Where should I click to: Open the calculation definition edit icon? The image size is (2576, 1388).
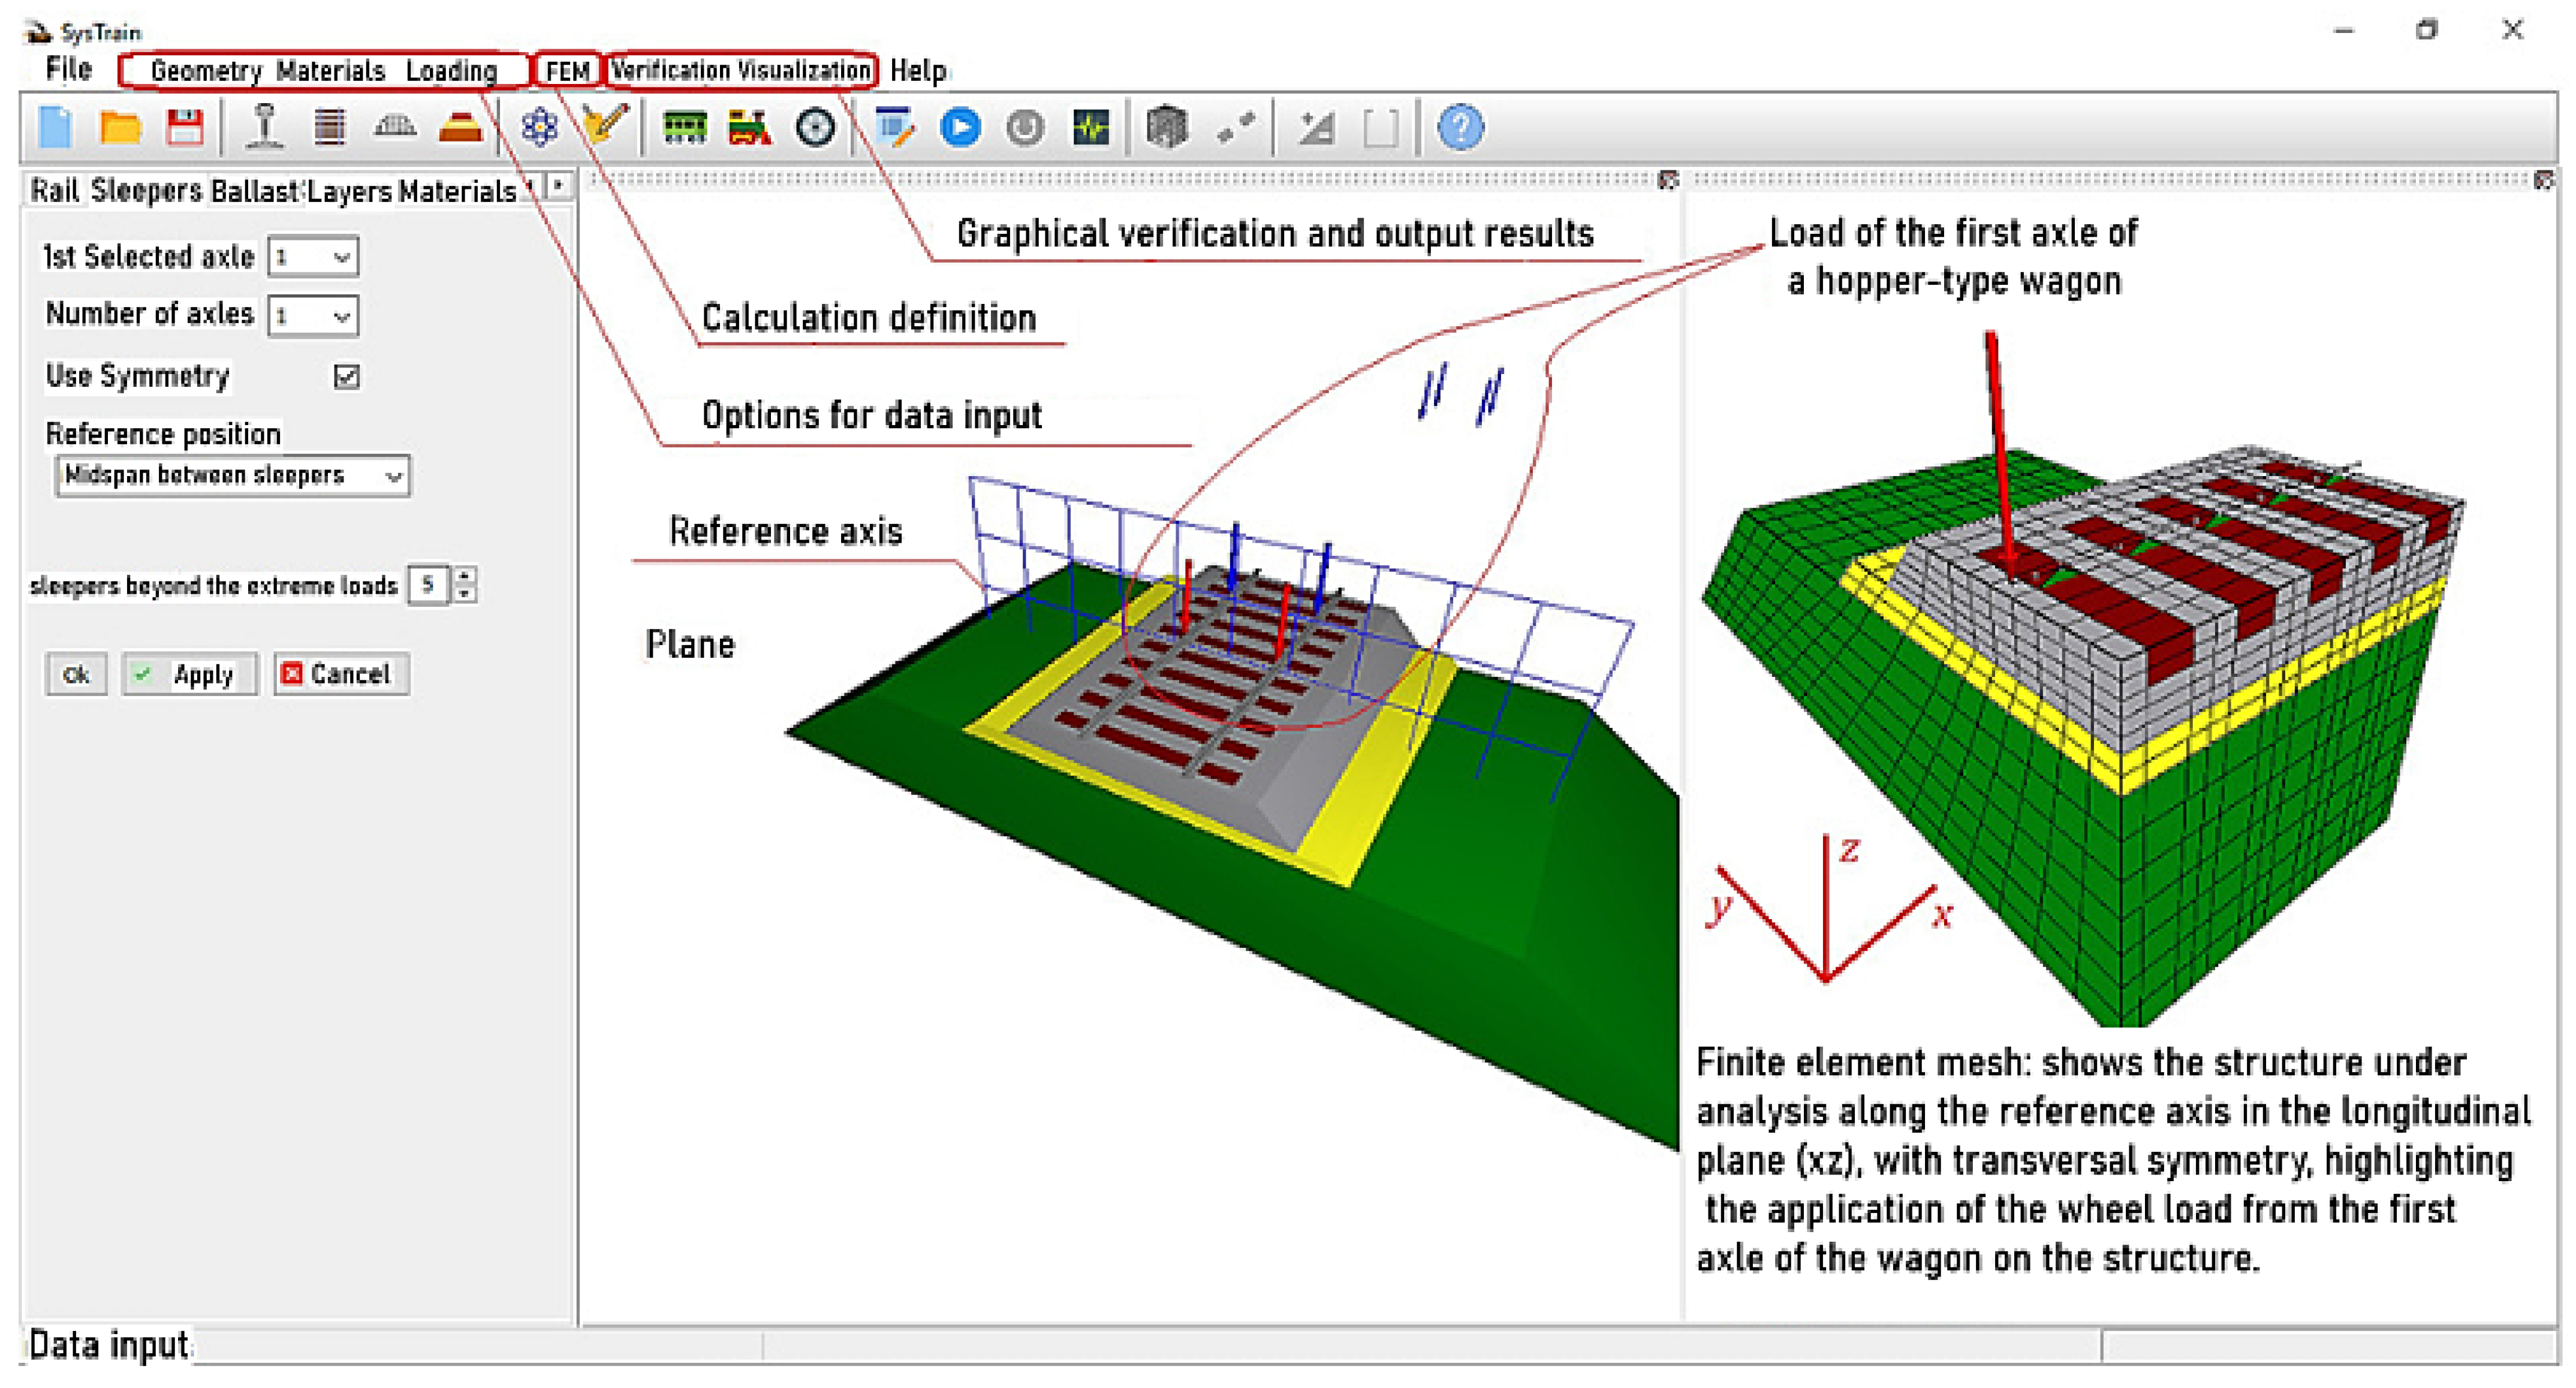pos(894,128)
